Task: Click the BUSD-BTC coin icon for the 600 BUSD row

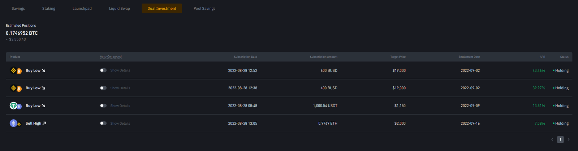Action: 16,70
